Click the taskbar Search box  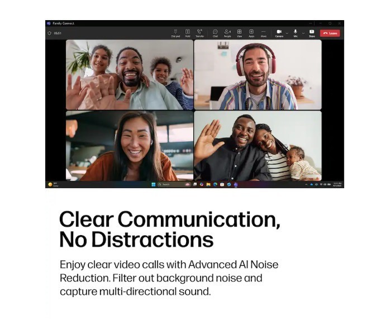(x=170, y=184)
